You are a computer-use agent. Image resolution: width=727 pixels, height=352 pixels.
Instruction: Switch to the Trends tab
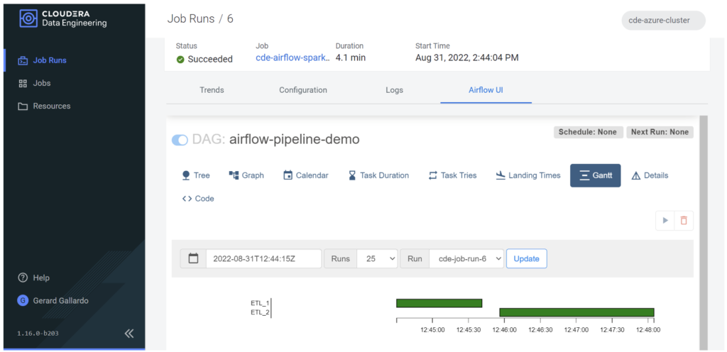(212, 90)
